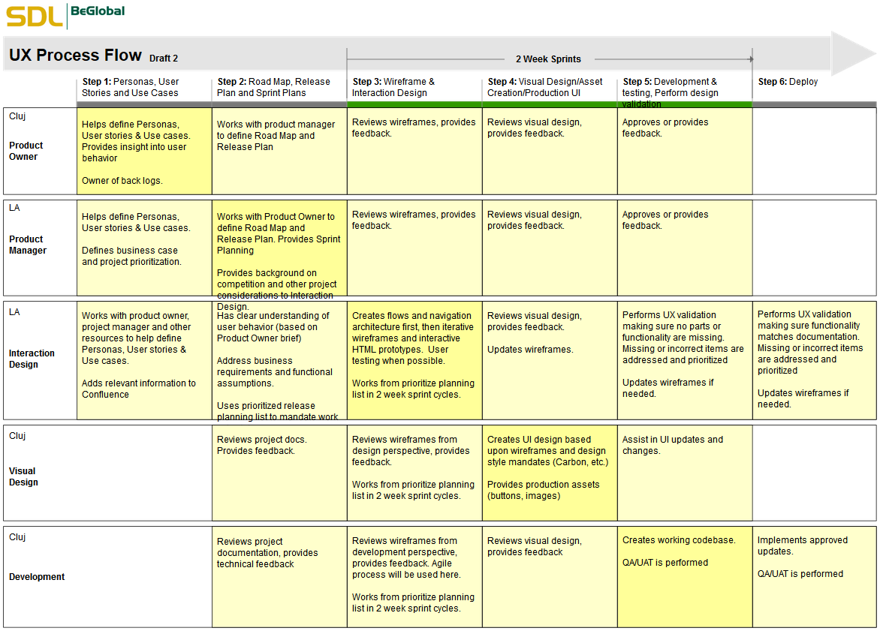Select Step 2: Road Map, Release Plan header
Viewport: 883px width, 634px height.
click(273, 87)
